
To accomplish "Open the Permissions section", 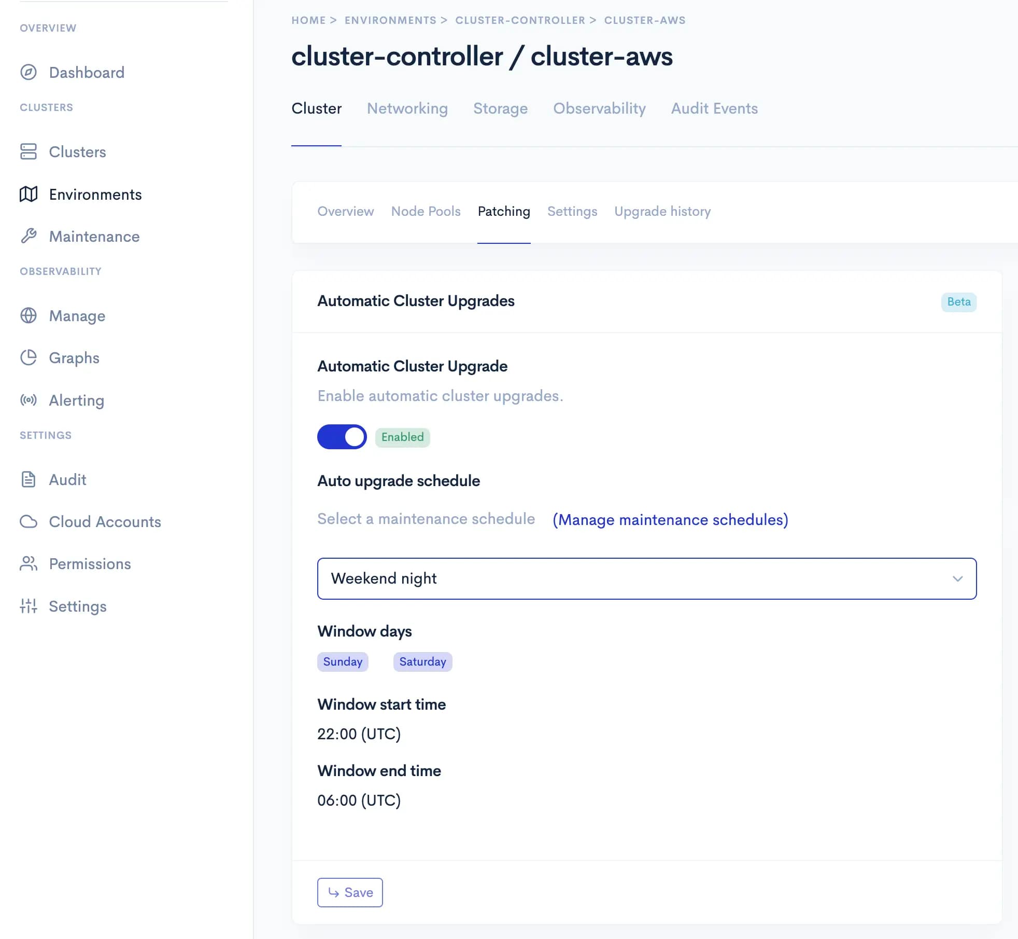I will 89,564.
